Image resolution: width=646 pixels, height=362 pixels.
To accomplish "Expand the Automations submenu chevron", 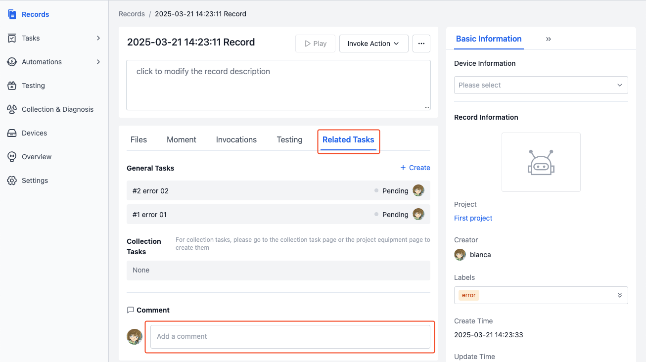I will [98, 62].
